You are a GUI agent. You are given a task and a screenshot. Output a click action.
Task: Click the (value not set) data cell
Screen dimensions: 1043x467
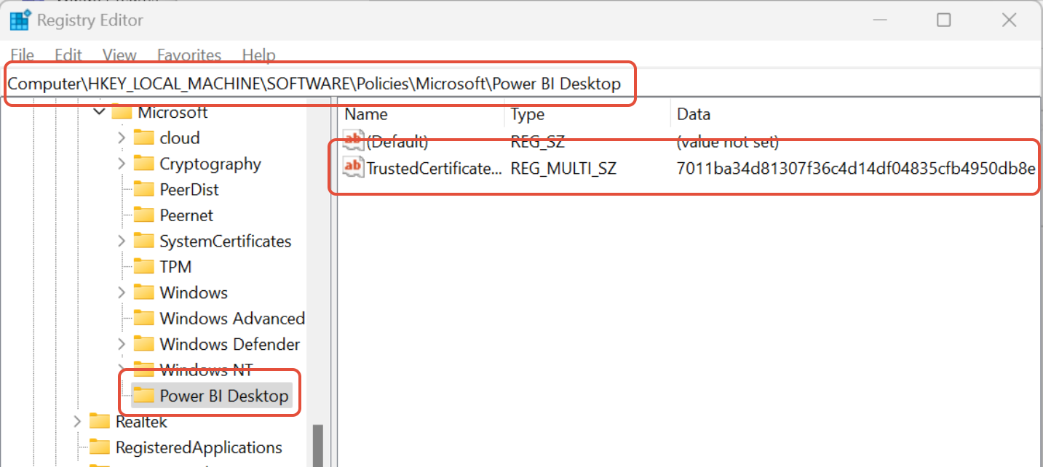(728, 142)
